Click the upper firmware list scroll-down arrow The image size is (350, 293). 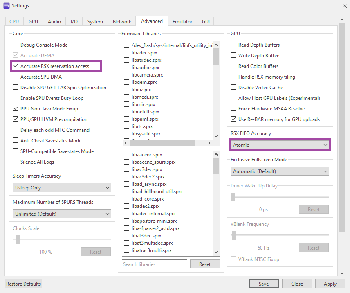[x=216, y=136]
